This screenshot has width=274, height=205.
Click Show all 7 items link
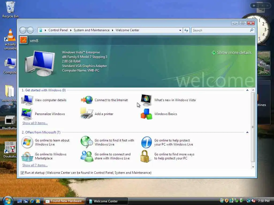(35, 165)
